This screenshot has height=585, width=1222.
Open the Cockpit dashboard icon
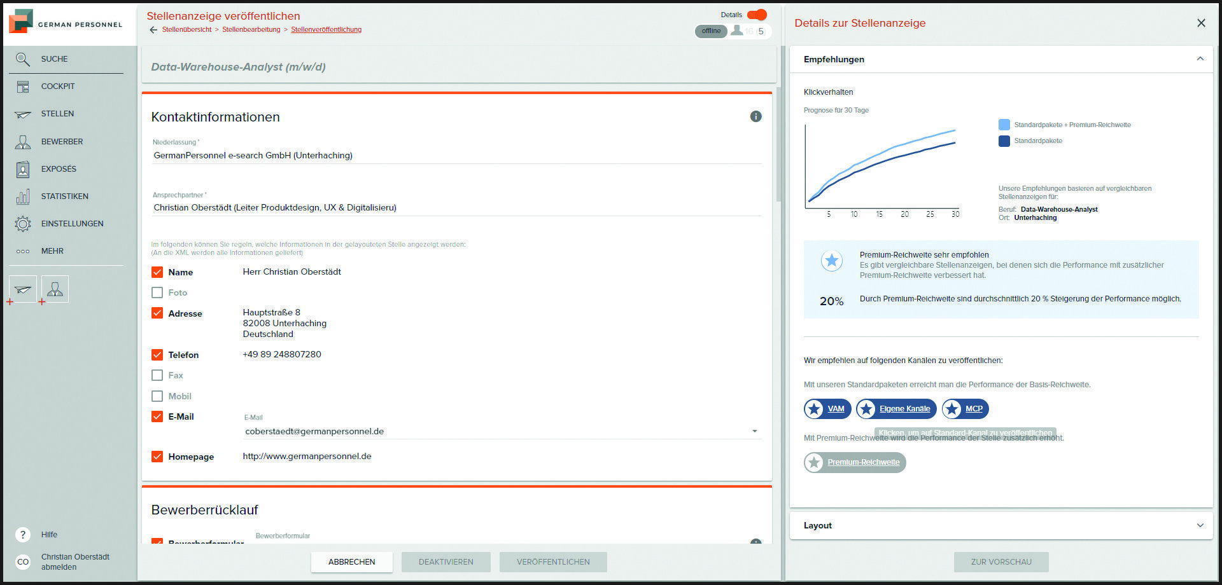(23, 86)
